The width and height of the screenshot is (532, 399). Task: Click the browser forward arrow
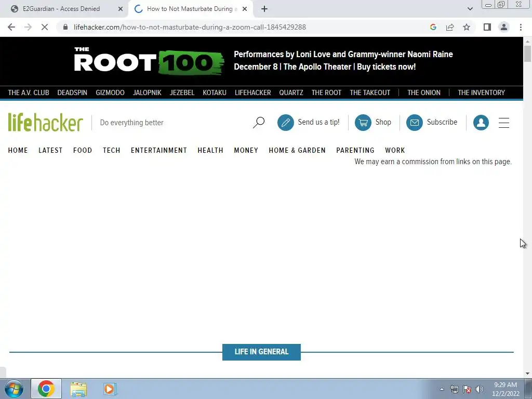(28, 27)
